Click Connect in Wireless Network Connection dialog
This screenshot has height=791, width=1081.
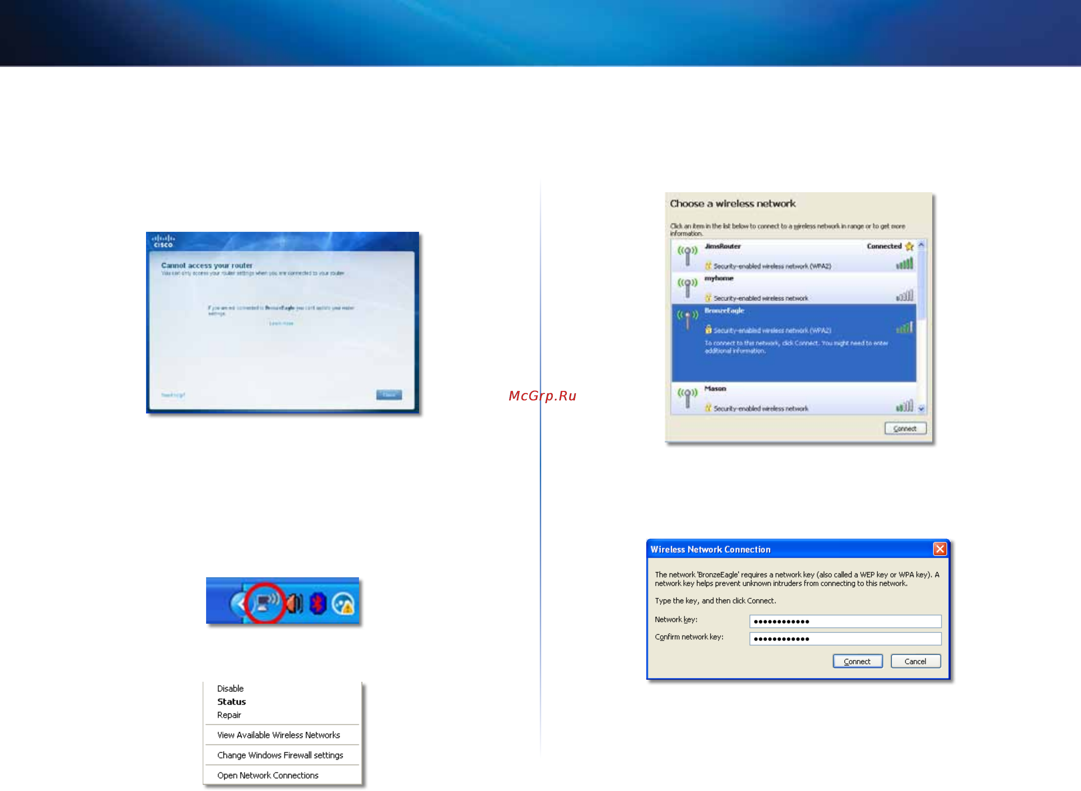coord(857,661)
